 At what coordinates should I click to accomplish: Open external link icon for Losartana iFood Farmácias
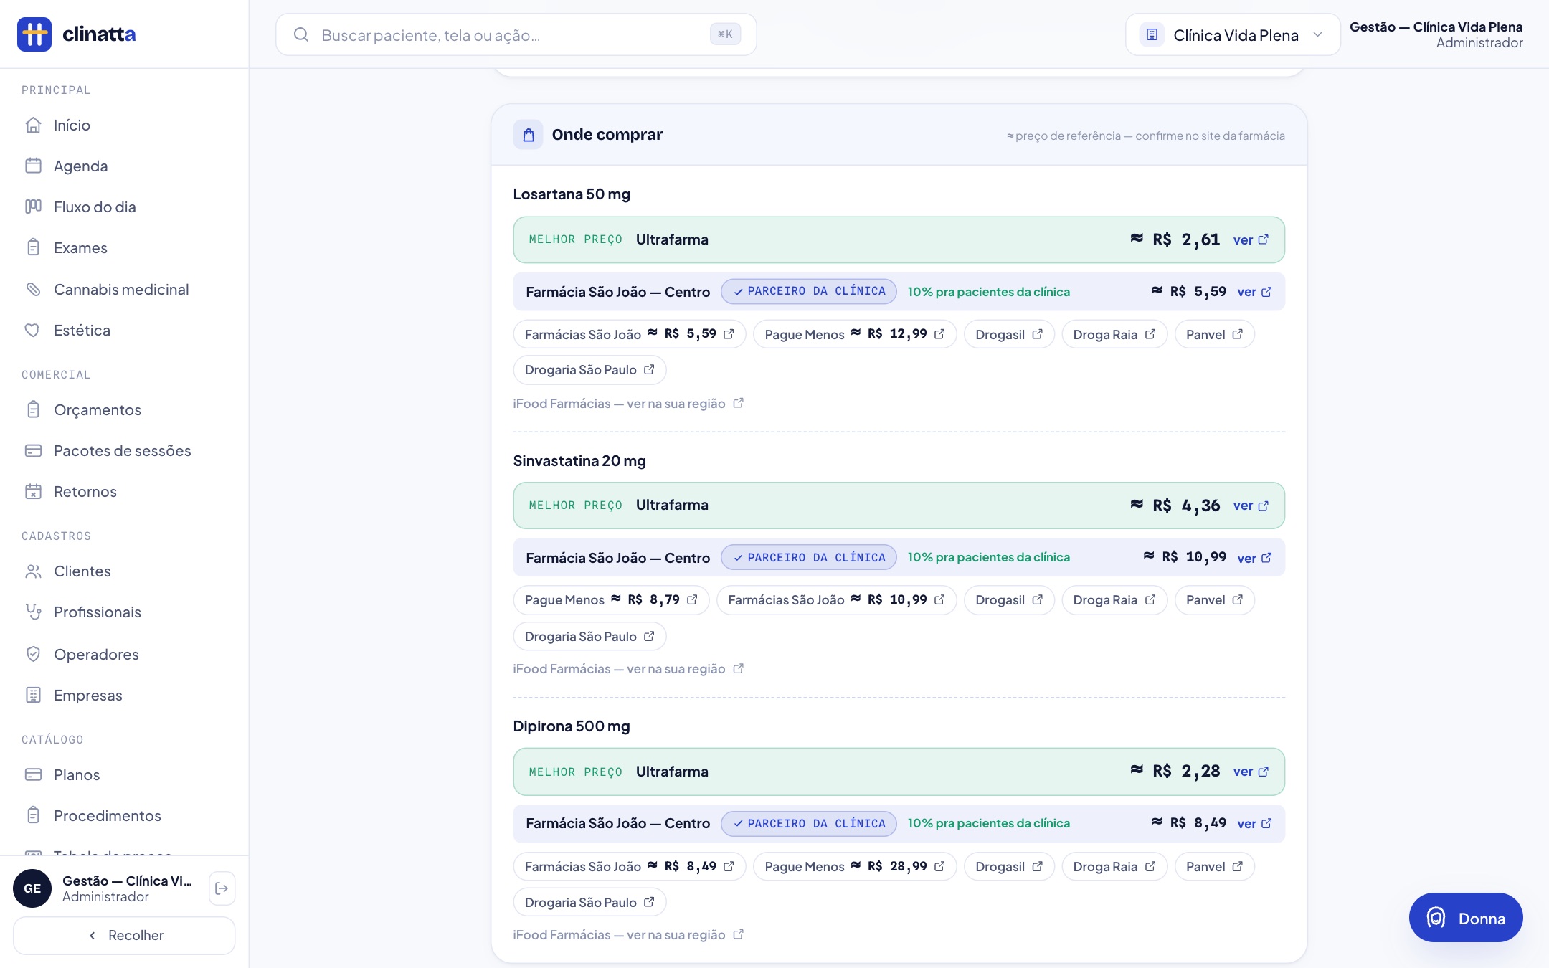pos(738,404)
